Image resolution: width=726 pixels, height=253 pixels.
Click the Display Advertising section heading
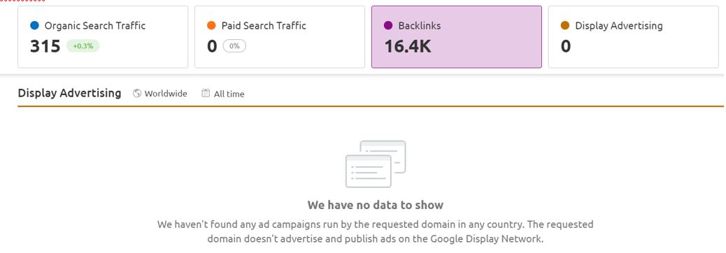click(x=69, y=93)
